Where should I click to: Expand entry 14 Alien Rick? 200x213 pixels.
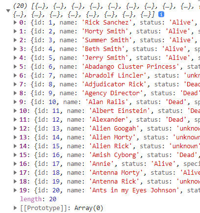15,146
